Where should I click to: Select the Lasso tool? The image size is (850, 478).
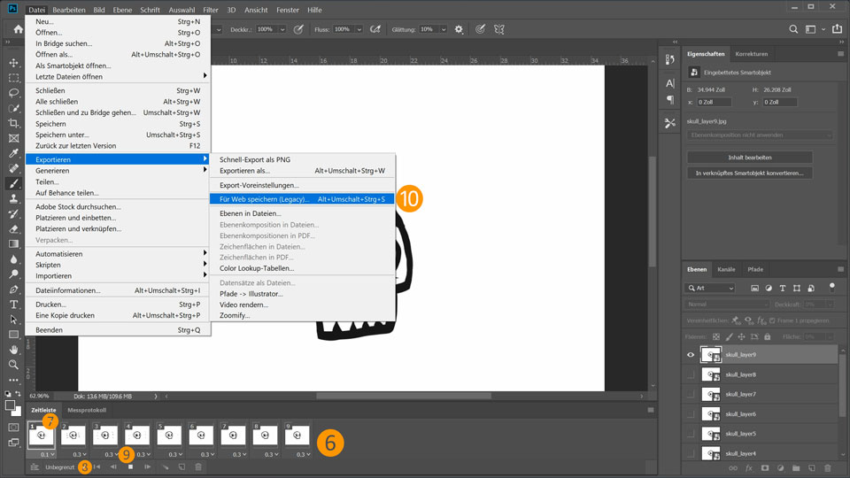[14, 93]
